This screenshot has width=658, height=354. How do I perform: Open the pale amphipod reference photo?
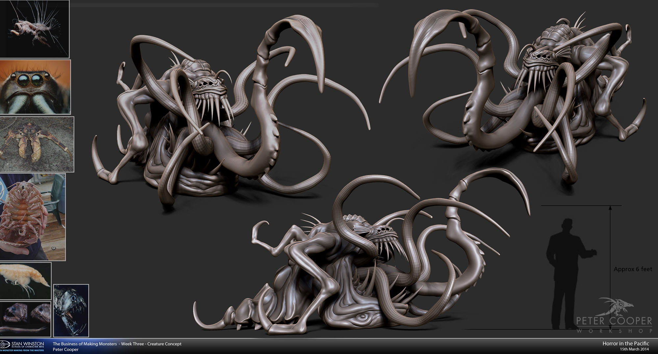coord(25,281)
